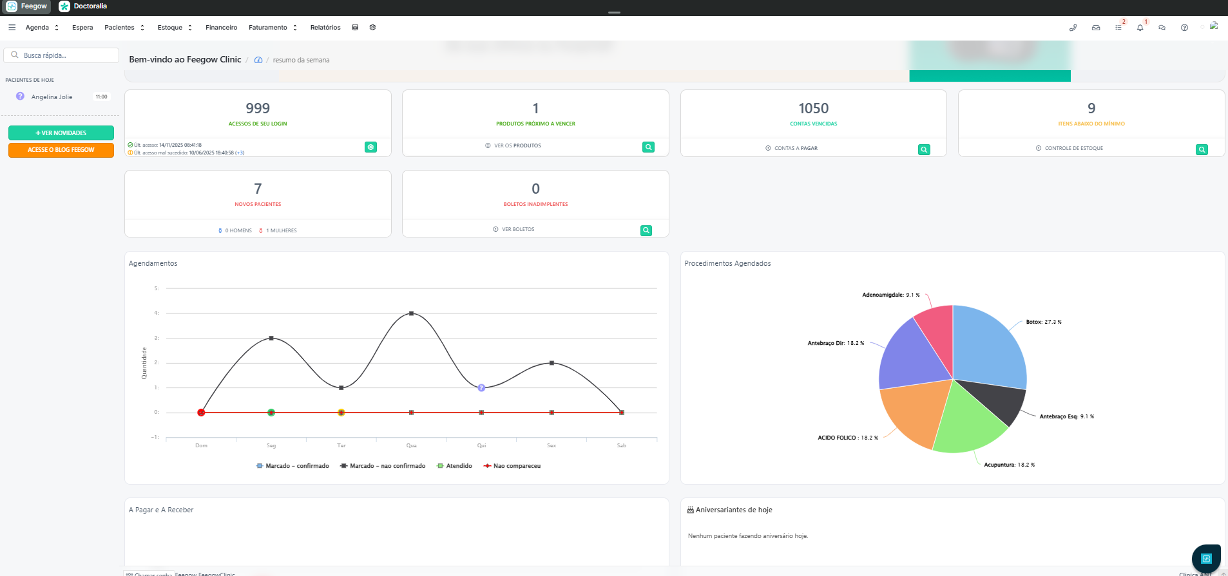Image resolution: width=1228 pixels, height=576 pixels.
Task: Open the inbox tray icon
Action: pyautogui.click(x=1095, y=28)
